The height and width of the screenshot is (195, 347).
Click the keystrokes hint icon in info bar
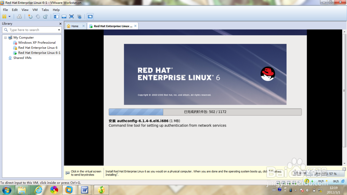point(68,173)
